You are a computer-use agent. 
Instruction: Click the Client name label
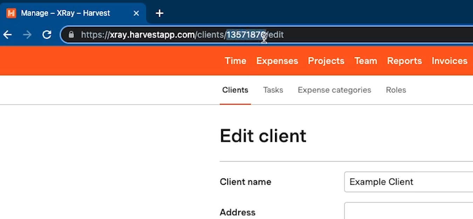point(245,182)
